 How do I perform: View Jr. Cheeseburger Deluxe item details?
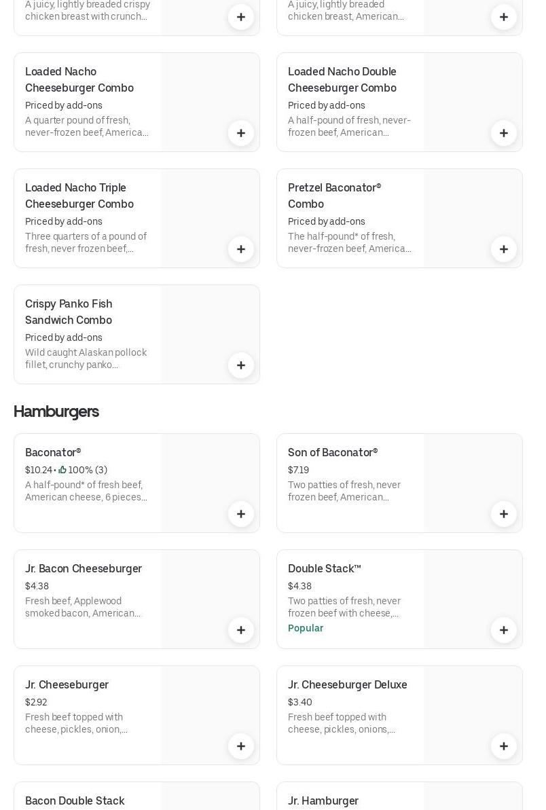347,685
